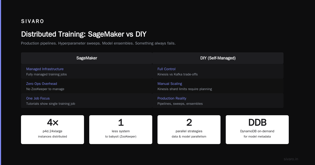Click the 'Zero Ops Overhead' heading
This screenshot has width=315, height=165.
41,84
